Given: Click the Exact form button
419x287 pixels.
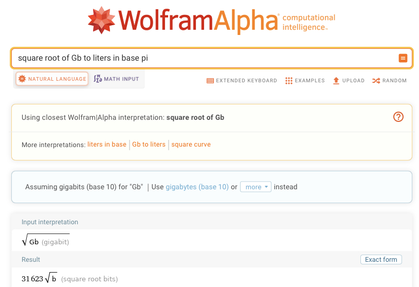Looking at the screenshot, I should click(381, 259).
